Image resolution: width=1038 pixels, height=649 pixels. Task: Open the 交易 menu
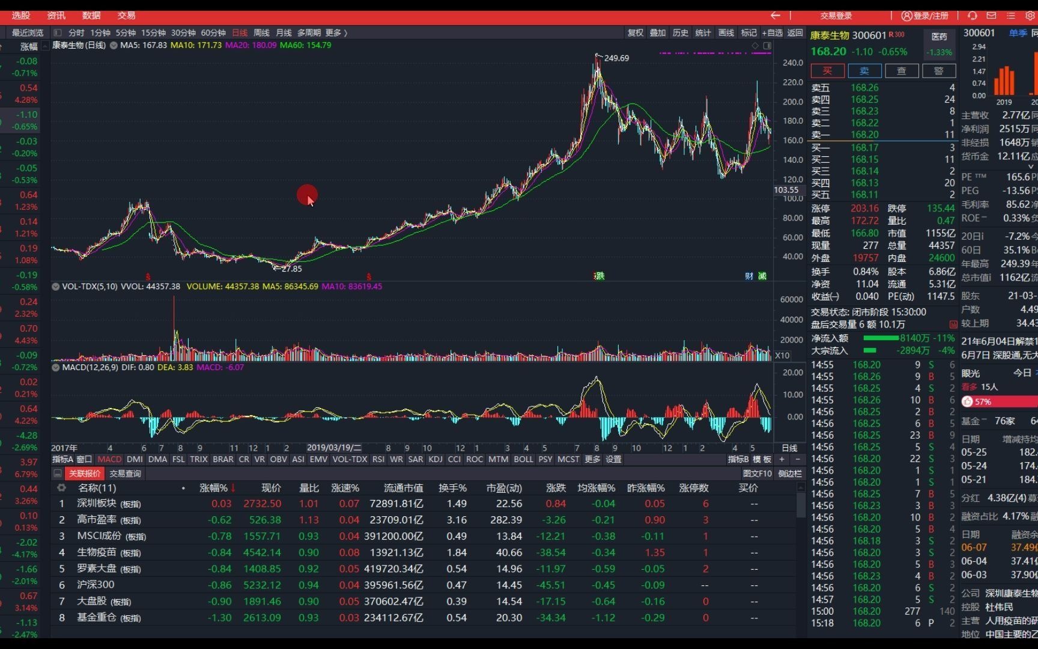pos(126,16)
